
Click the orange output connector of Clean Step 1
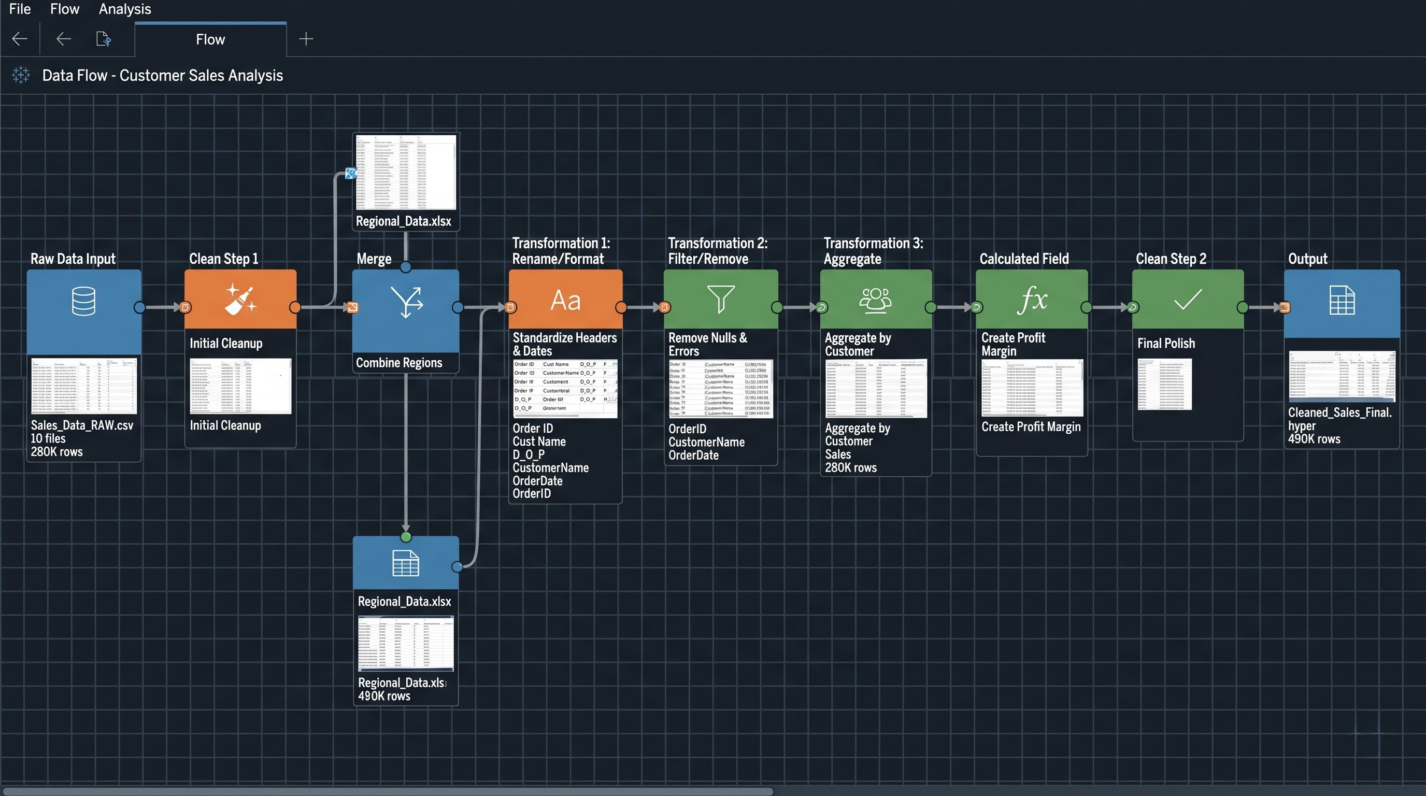(295, 307)
